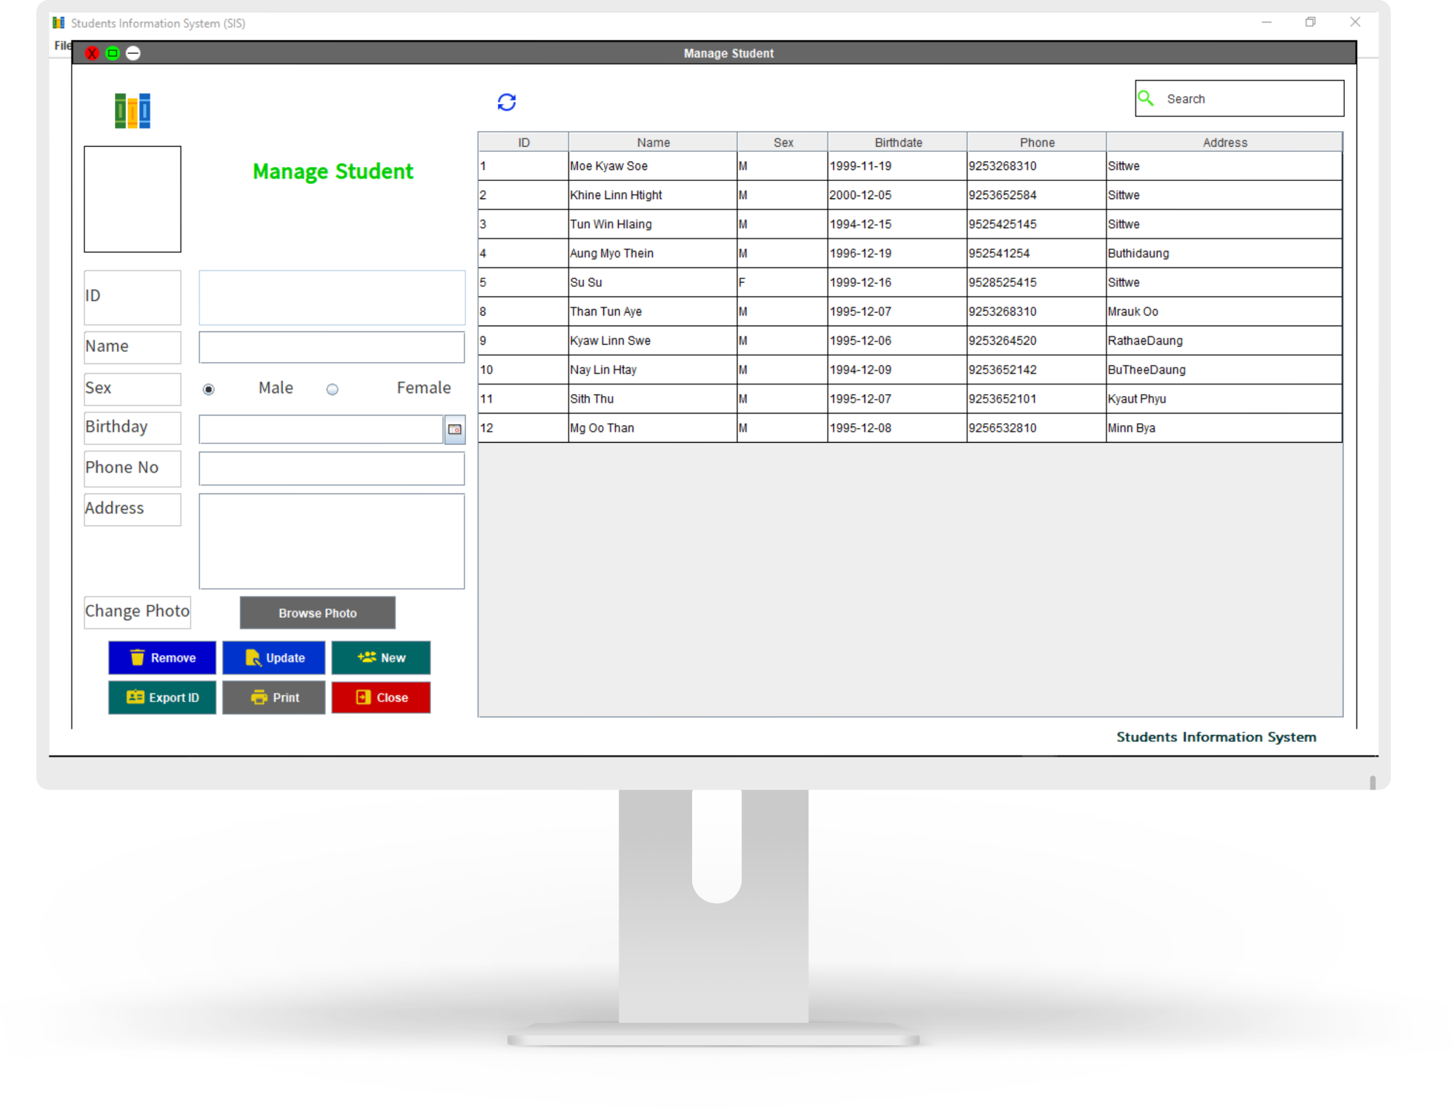Select the Male radio button
The image size is (1454, 1110).
coord(209,390)
